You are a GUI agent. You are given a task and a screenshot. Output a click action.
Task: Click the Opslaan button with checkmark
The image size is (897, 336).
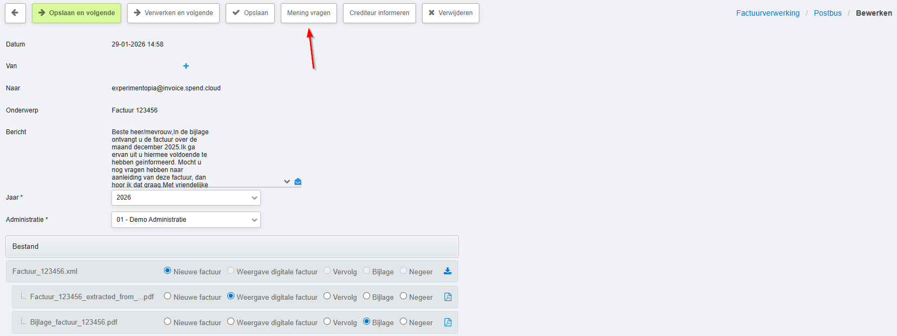(x=250, y=13)
